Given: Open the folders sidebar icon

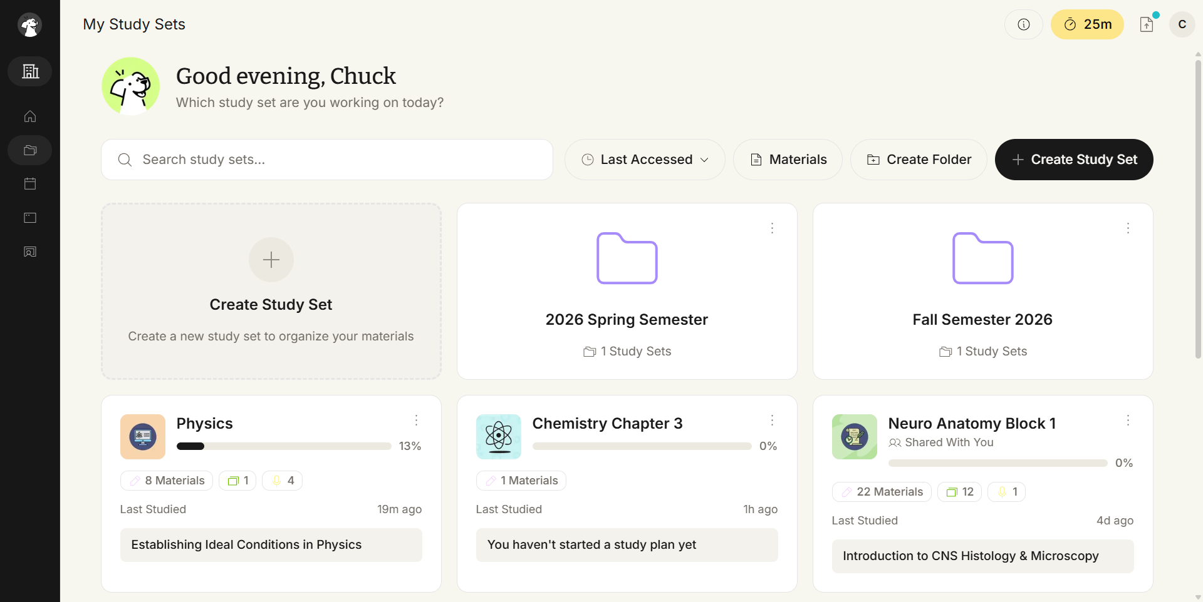Looking at the screenshot, I should click(x=30, y=150).
